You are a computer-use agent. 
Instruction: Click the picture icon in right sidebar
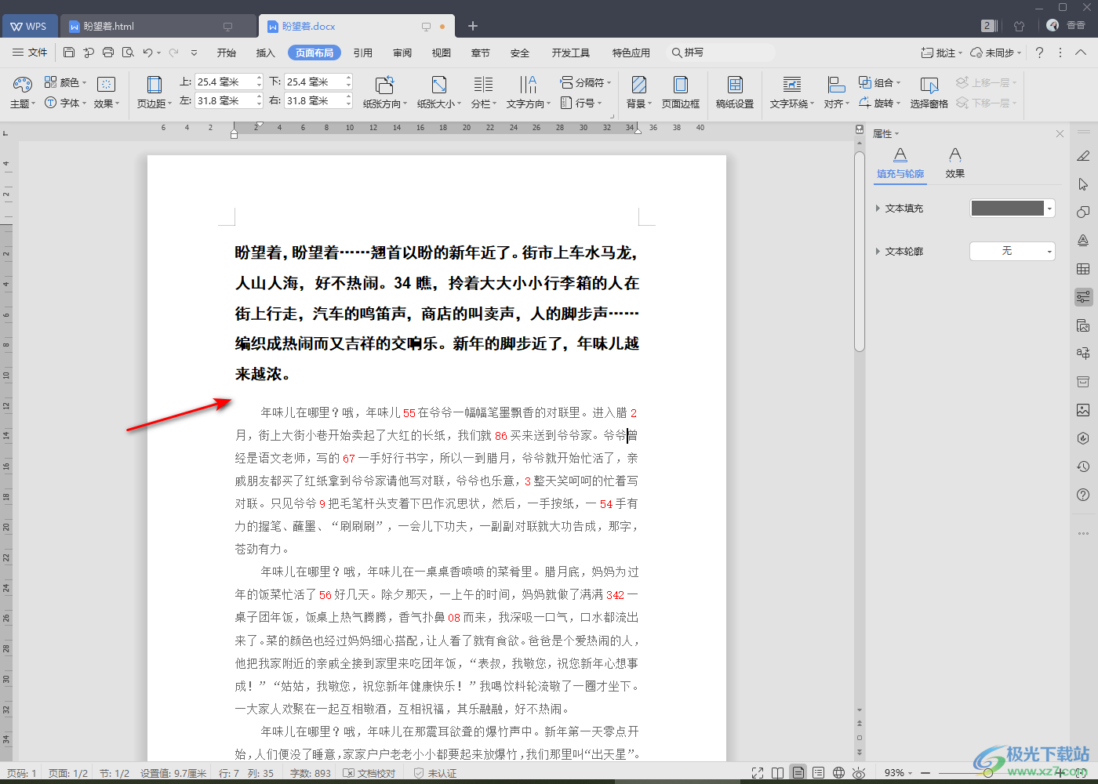(1083, 410)
